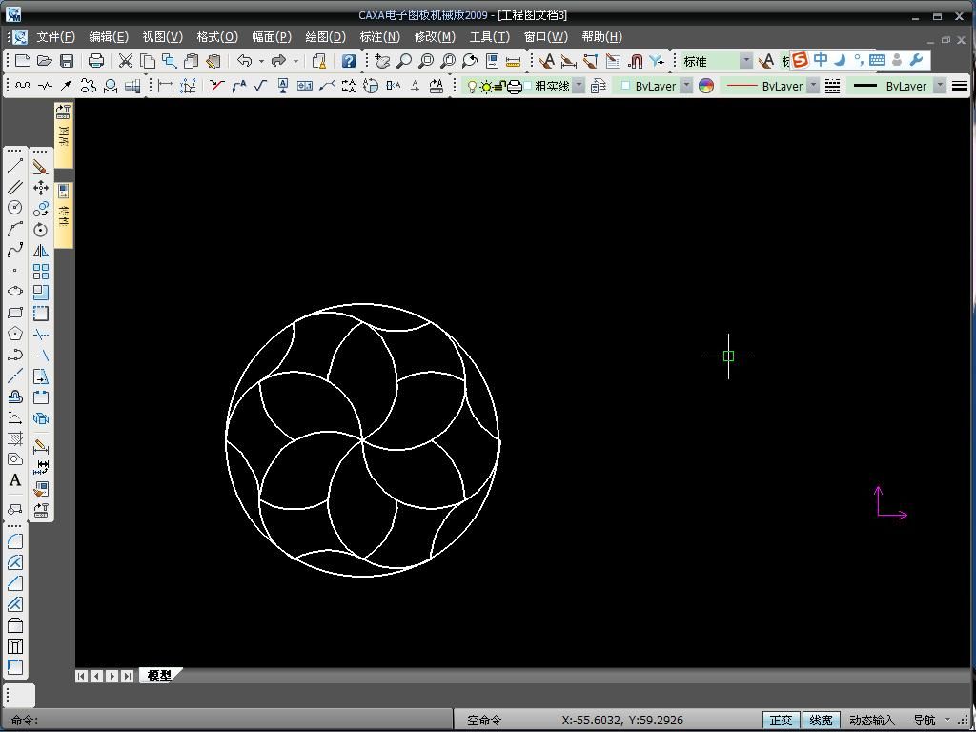Toggle the layer print icon
Image resolution: width=976 pixels, height=732 pixels.
coord(514,86)
